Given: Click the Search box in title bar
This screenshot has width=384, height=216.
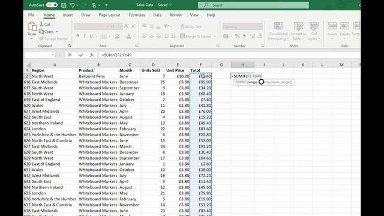Looking at the screenshot, I should coord(253,5).
